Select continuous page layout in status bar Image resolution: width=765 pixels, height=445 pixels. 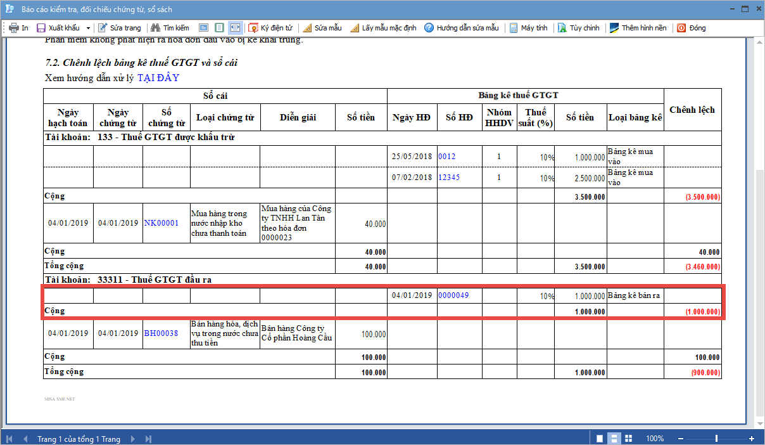click(x=614, y=439)
